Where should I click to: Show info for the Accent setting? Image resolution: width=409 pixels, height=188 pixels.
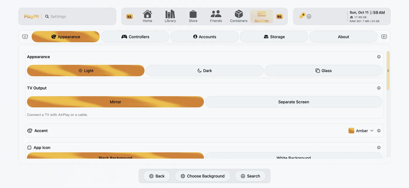[379, 131]
